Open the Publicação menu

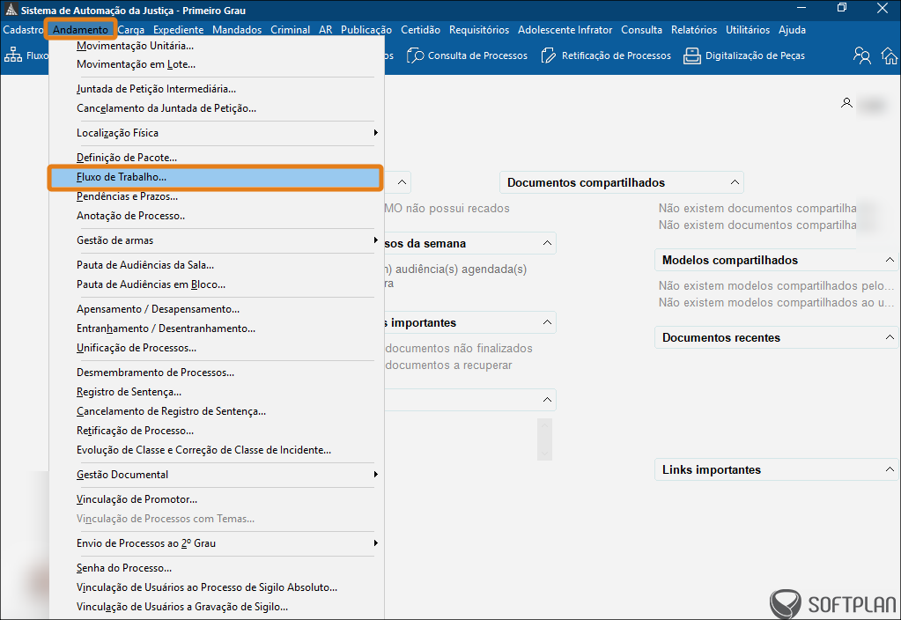[366, 30]
